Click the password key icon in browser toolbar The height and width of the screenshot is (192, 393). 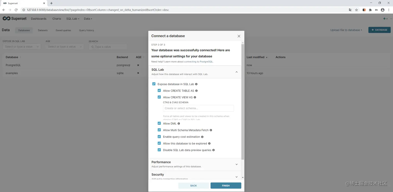tap(376, 10)
